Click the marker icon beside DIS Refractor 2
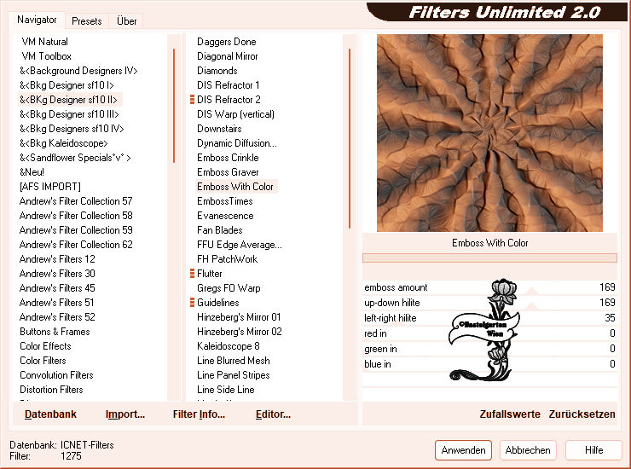Screen dimensions: 631x469 point(192,100)
